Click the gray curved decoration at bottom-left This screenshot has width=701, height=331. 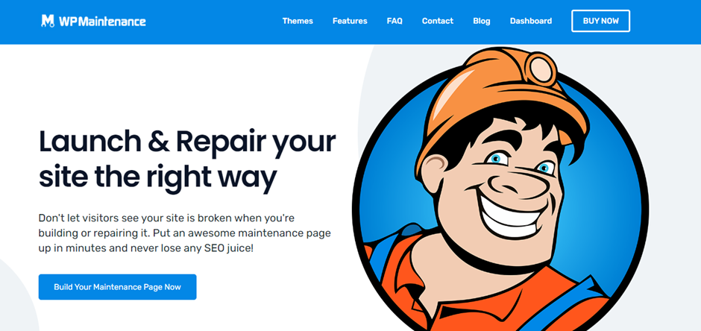[18, 294]
